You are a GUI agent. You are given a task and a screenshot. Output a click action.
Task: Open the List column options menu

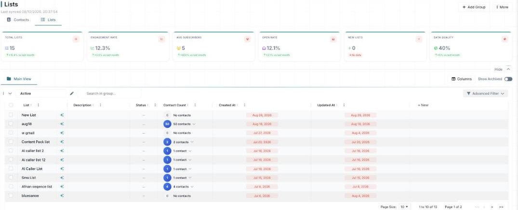[x=39, y=105]
